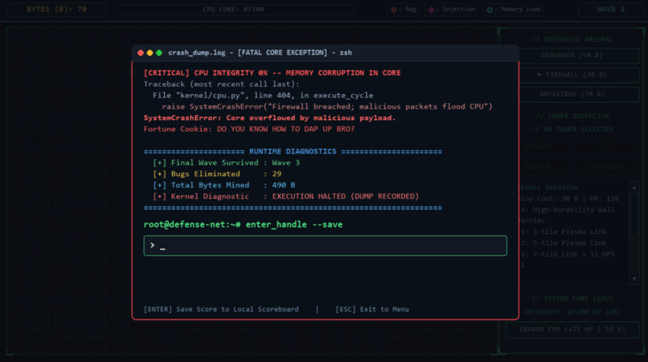This screenshot has height=362, width=648.
Task: Select the DEBUGGER (50 B) tower button
Action: tap(572, 55)
